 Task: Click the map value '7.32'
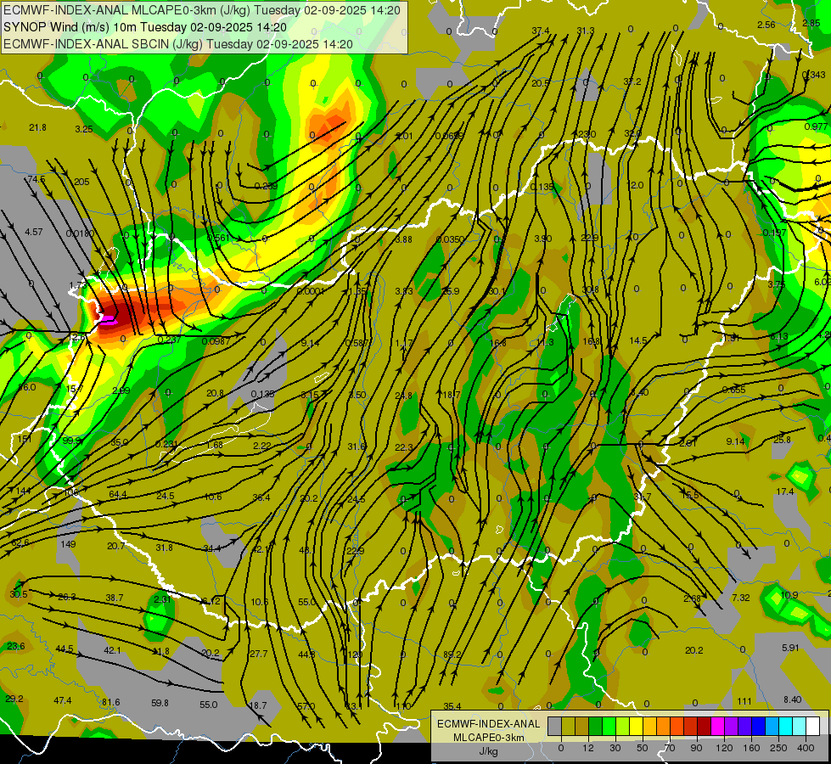[x=741, y=598]
